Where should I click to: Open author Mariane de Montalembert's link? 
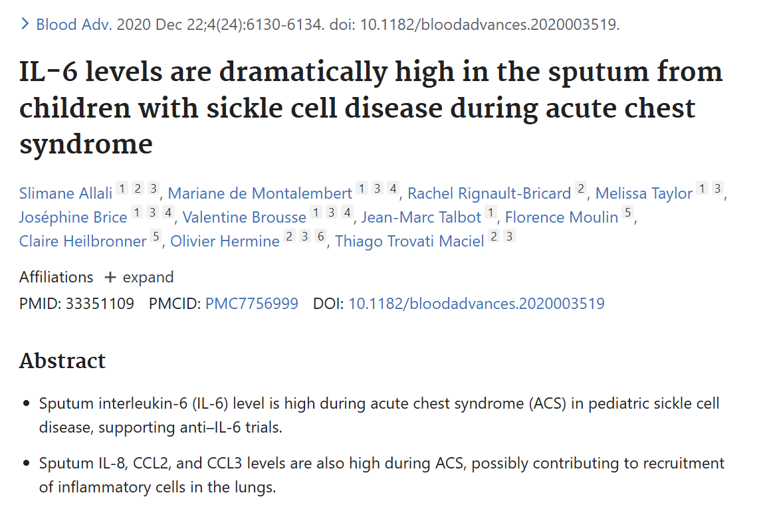click(x=260, y=193)
